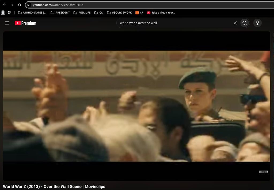Run search with magnifying glass button

245,23
